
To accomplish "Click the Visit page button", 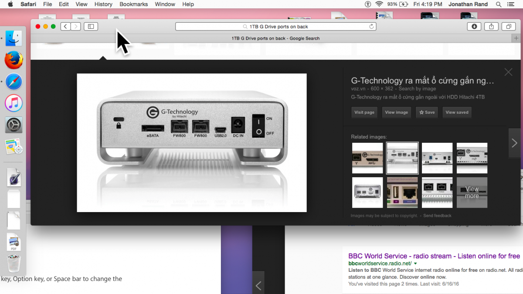I will [364, 112].
